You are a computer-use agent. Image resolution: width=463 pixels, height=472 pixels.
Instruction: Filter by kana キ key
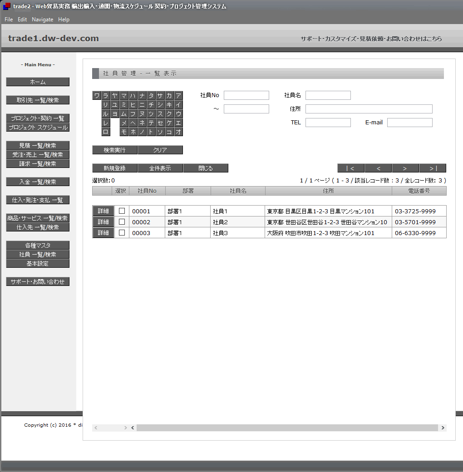[169, 104]
